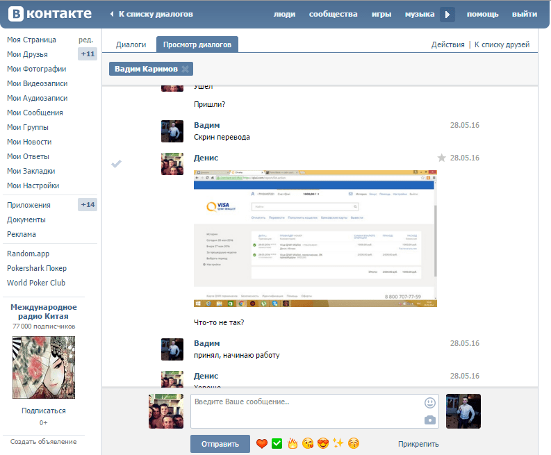Click the message input field

click(x=306, y=411)
